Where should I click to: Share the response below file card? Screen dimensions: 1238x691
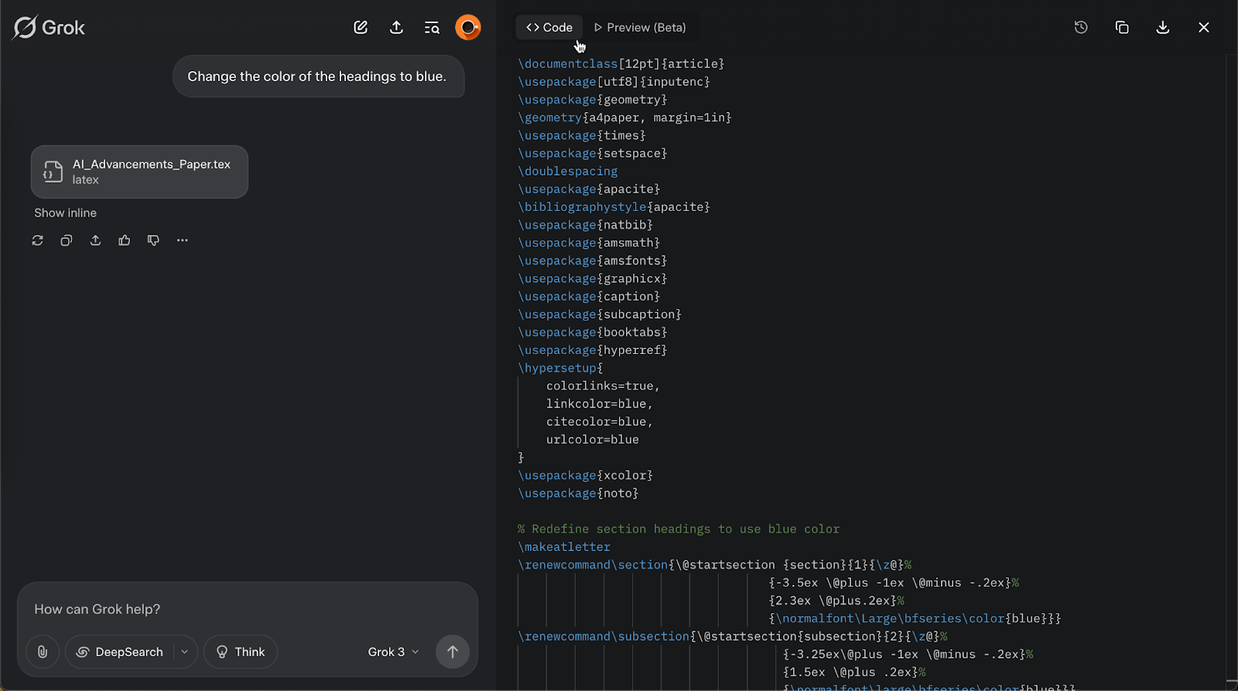point(95,240)
